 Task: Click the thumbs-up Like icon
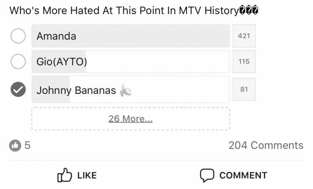tap(64, 175)
